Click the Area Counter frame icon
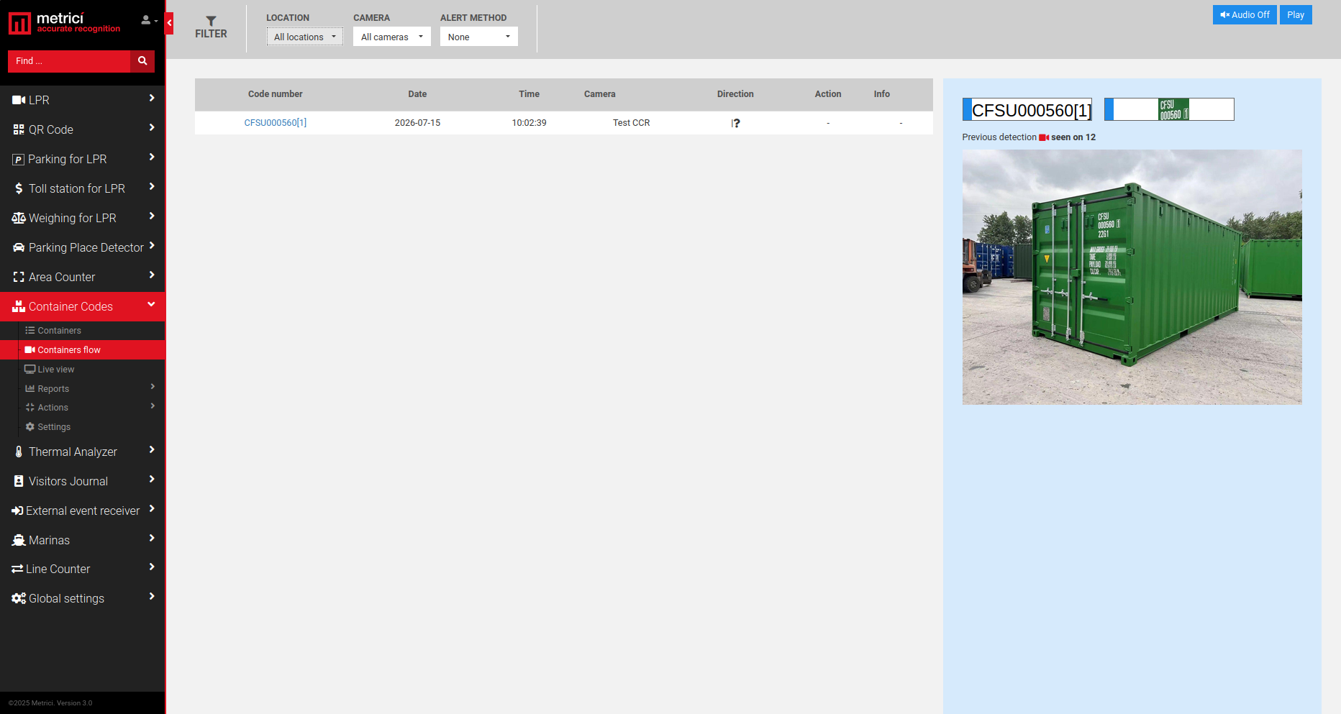 click(x=19, y=277)
